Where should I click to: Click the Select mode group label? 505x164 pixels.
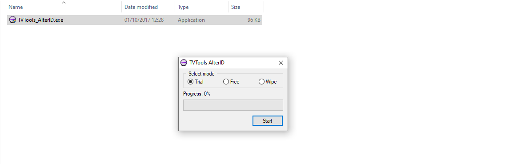[x=201, y=74]
